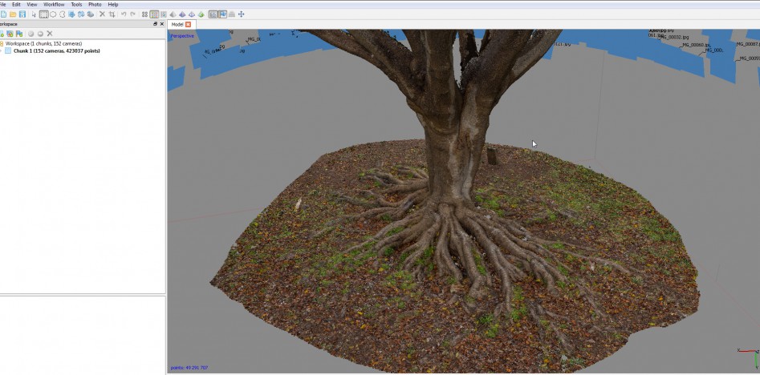Close the Model tab

pos(188,24)
